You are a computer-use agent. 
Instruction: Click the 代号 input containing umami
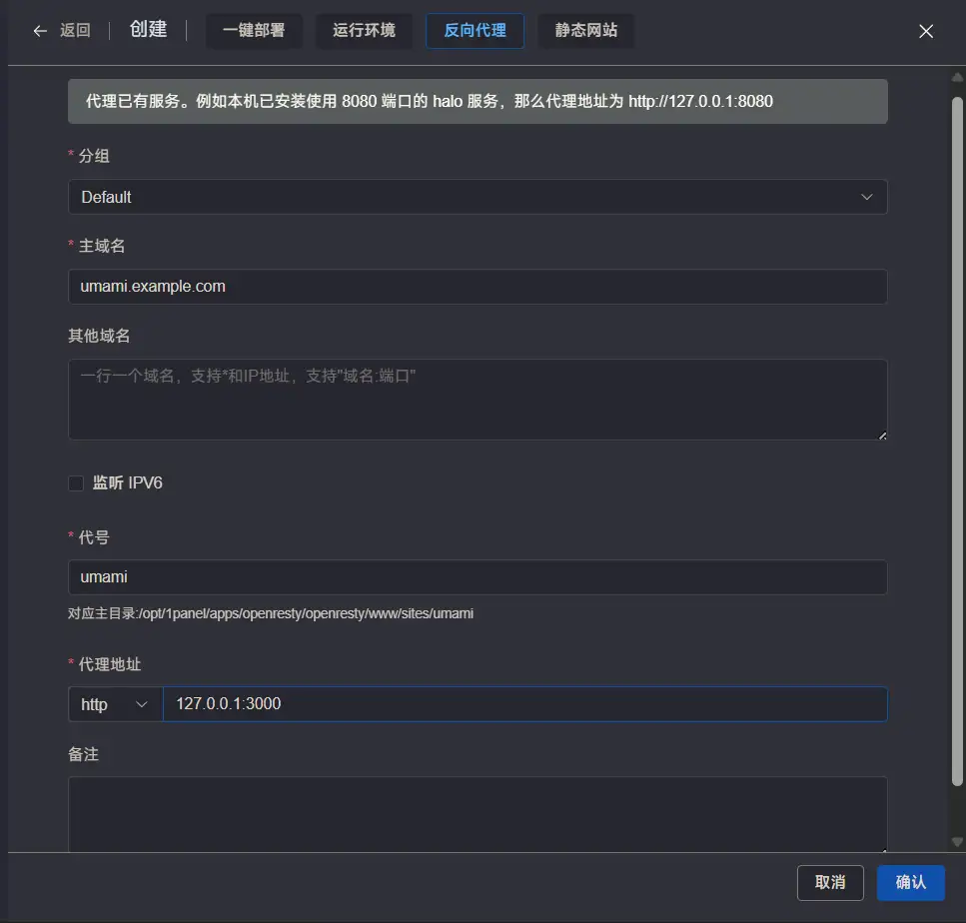[478, 577]
